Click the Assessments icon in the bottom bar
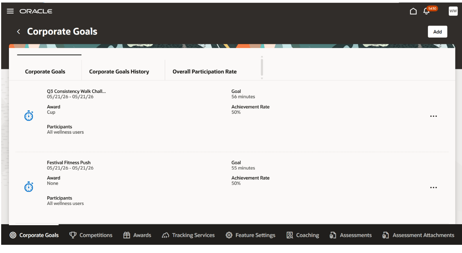 pos(333,235)
